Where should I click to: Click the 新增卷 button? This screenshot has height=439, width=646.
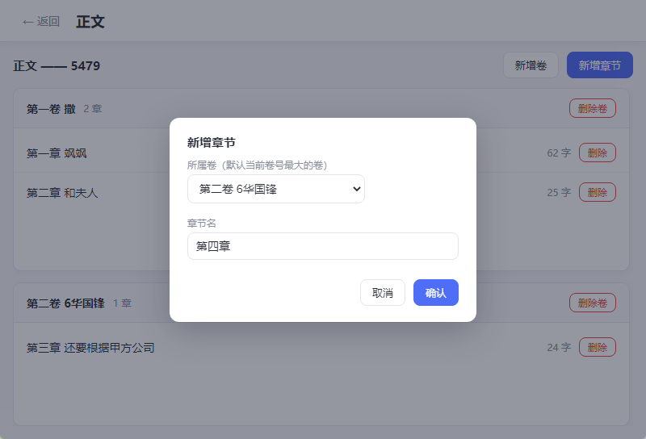[531, 65]
